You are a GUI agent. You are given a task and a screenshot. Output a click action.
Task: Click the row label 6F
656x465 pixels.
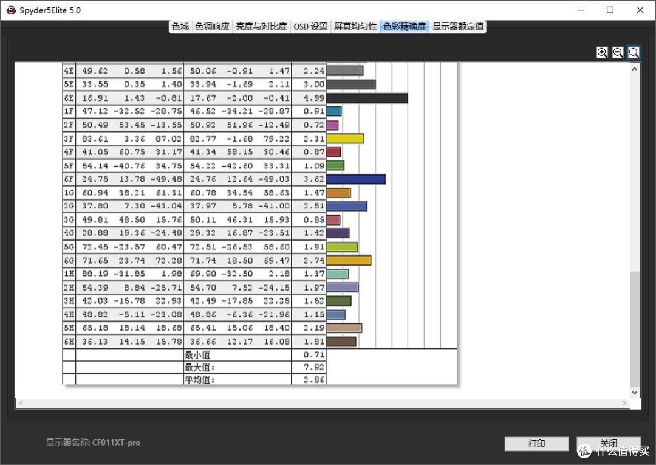(69, 179)
